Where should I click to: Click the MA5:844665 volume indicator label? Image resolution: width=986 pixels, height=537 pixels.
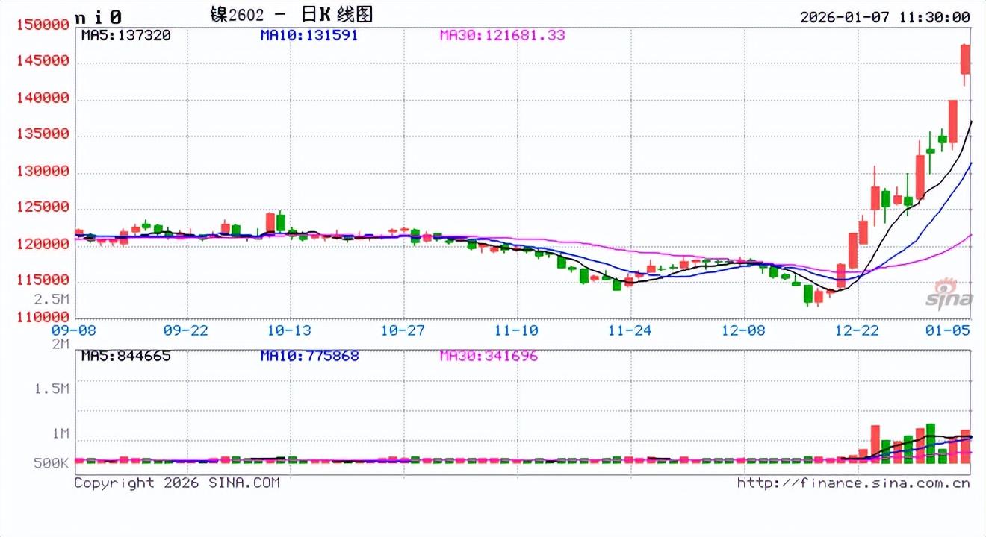pos(126,356)
